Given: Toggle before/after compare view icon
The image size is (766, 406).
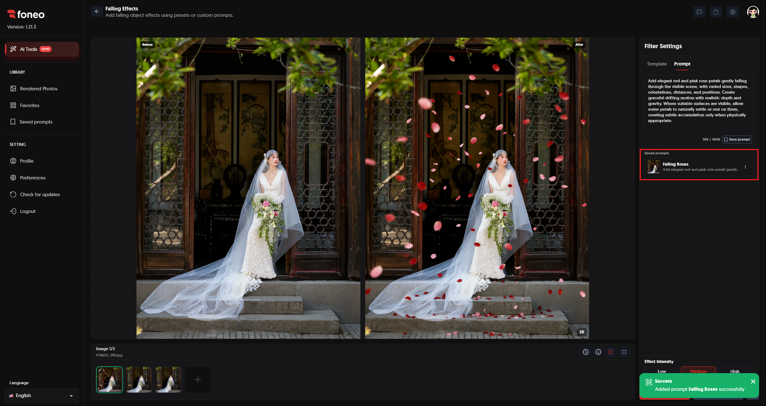Looking at the screenshot, I should pyautogui.click(x=611, y=352).
